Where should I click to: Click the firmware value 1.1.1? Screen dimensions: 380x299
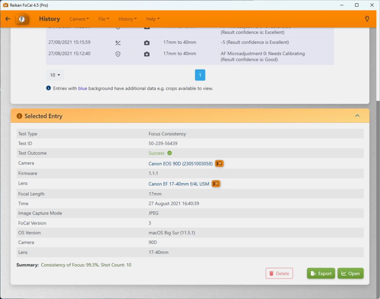click(x=153, y=173)
